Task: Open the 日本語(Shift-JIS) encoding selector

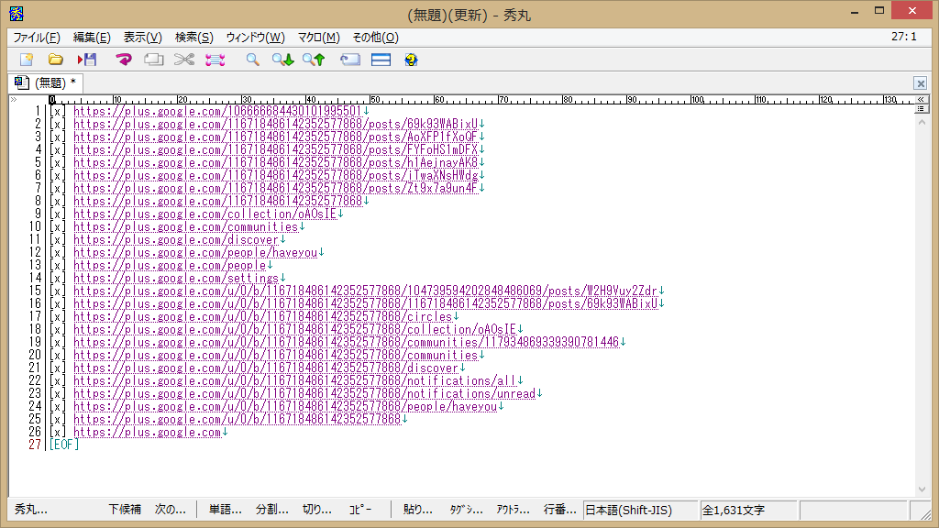Action: 640,510
